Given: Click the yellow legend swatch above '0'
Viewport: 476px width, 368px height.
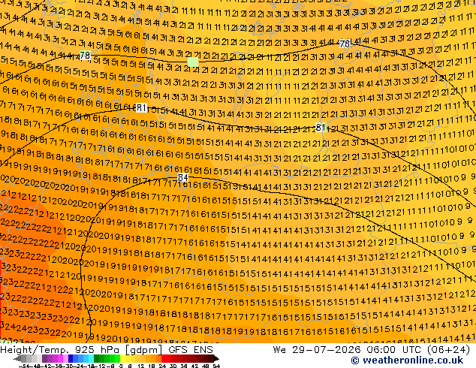Looking at the screenshot, I should coord(122,358).
